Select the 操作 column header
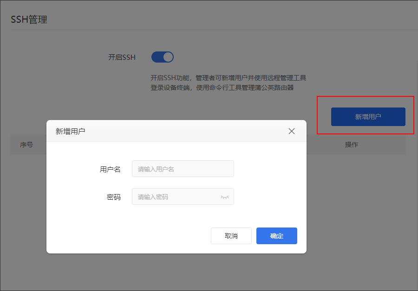The width and height of the screenshot is (418, 291). (x=352, y=145)
